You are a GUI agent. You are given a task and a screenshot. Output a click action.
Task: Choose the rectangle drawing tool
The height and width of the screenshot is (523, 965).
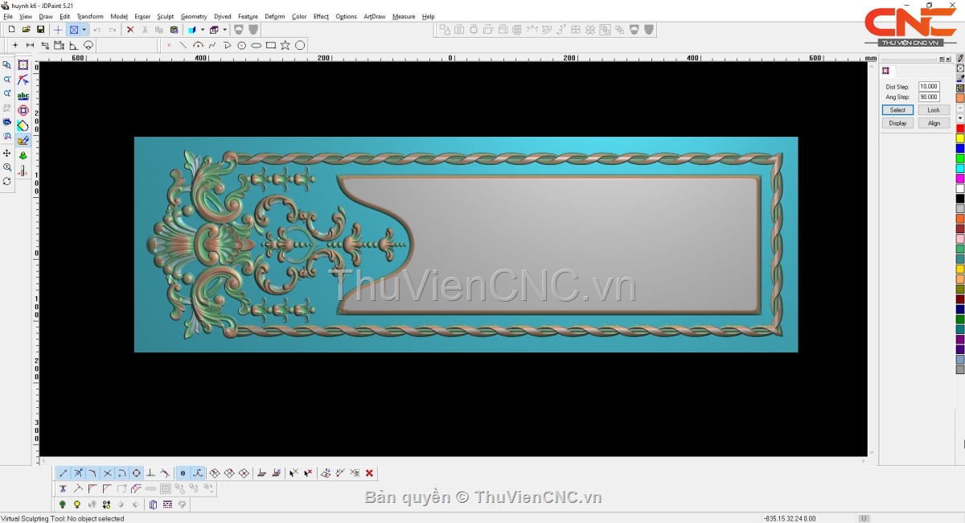tap(271, 46)
